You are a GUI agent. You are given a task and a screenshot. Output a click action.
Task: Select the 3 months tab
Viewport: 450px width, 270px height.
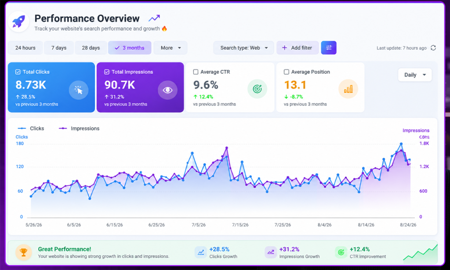point(130,48)
